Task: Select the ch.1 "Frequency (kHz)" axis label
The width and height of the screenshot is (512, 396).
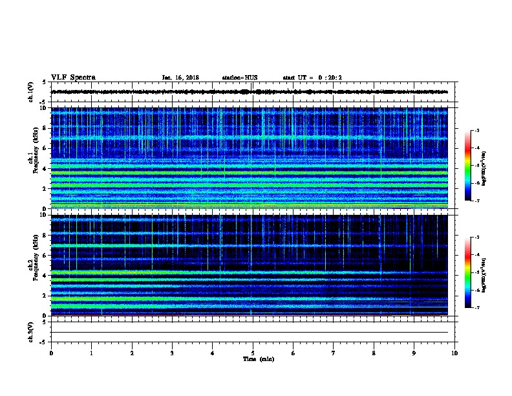Action: (36, 150)
